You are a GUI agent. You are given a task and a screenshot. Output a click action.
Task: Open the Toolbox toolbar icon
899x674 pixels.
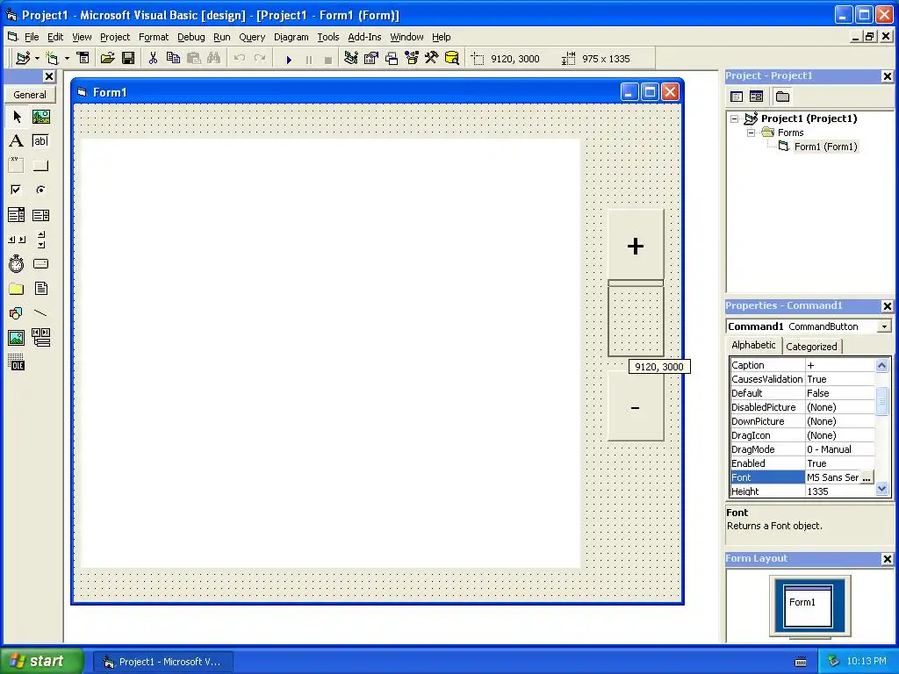click(x=432, y=59)
